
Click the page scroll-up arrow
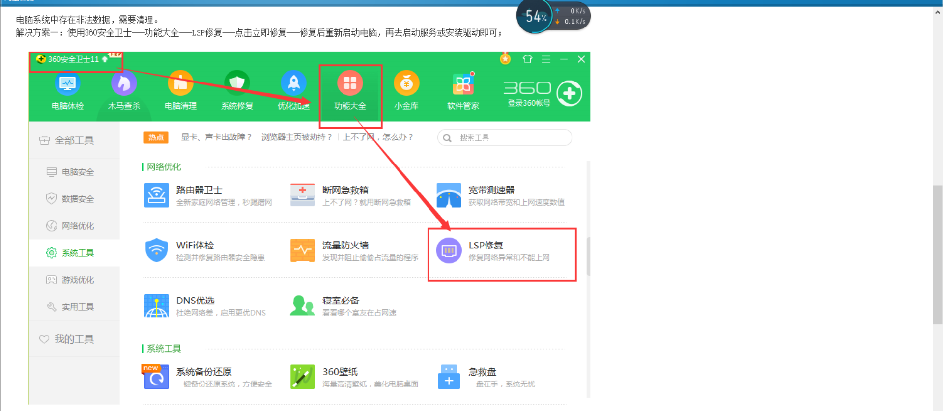(938, 13)
